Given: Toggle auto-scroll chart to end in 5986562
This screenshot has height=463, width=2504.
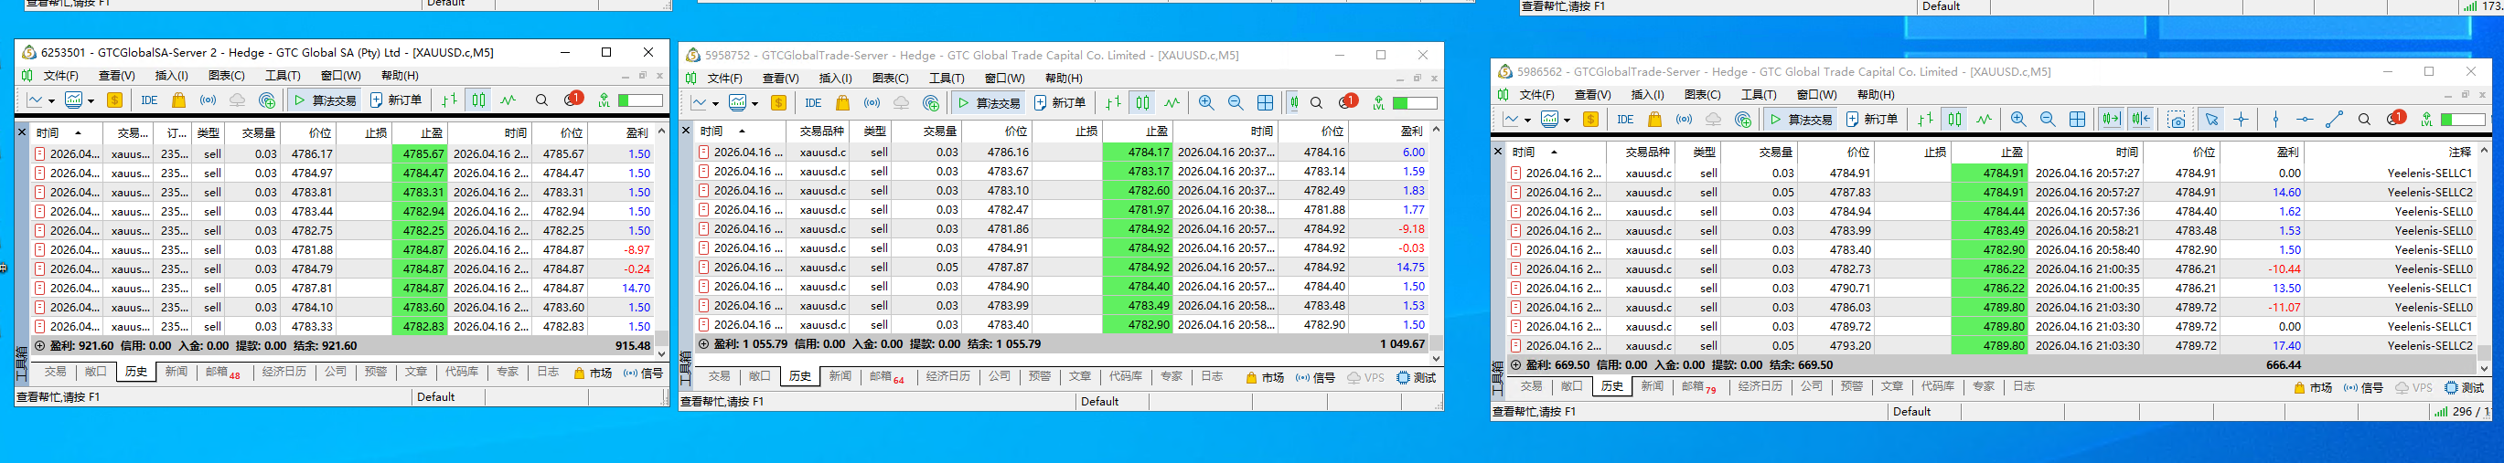Looking at the screenshot, I should [x=2112, y=120].
